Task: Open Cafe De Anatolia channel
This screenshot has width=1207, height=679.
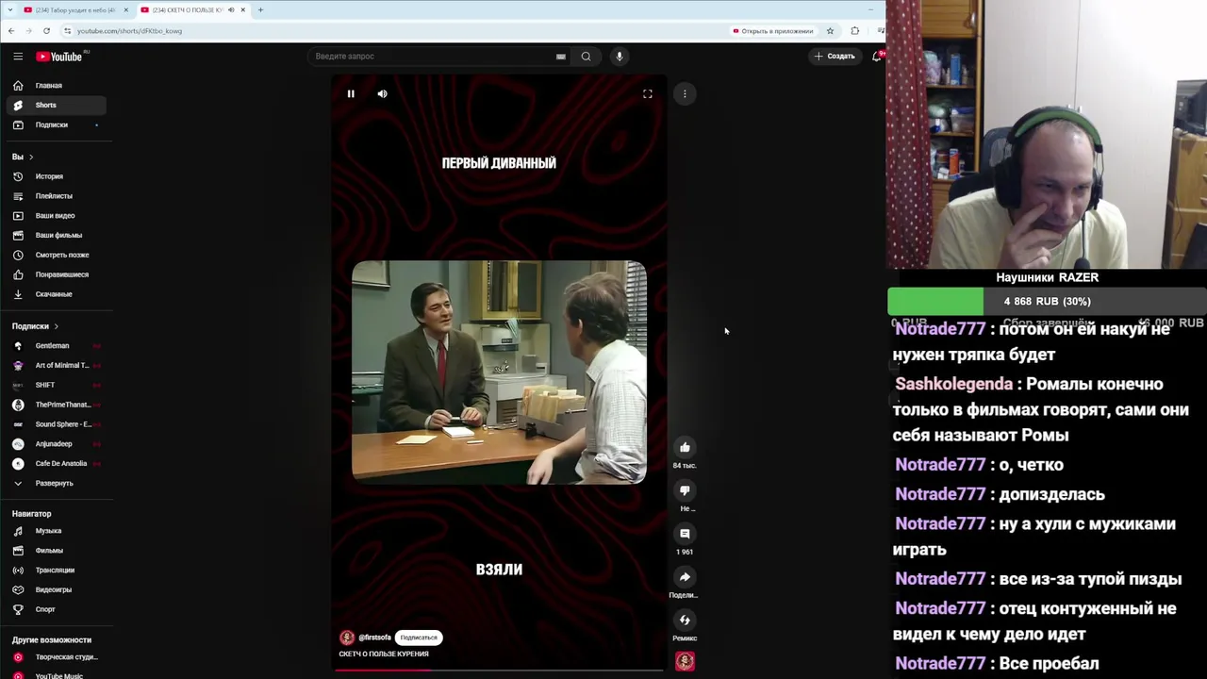Action: click(x=57, y=463)
